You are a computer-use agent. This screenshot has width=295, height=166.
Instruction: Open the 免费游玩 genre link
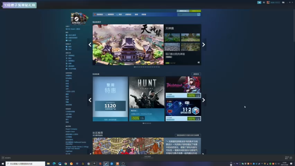(x=69, y=76)
